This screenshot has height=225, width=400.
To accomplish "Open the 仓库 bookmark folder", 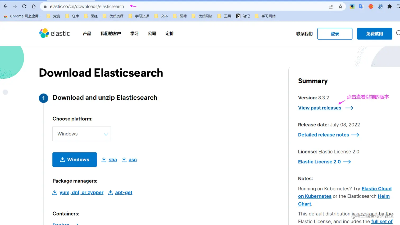I will (x=72, y=16).
